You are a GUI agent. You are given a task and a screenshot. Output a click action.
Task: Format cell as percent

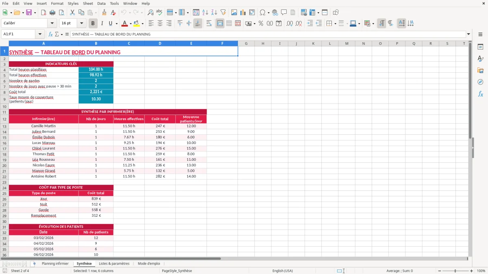261,24
